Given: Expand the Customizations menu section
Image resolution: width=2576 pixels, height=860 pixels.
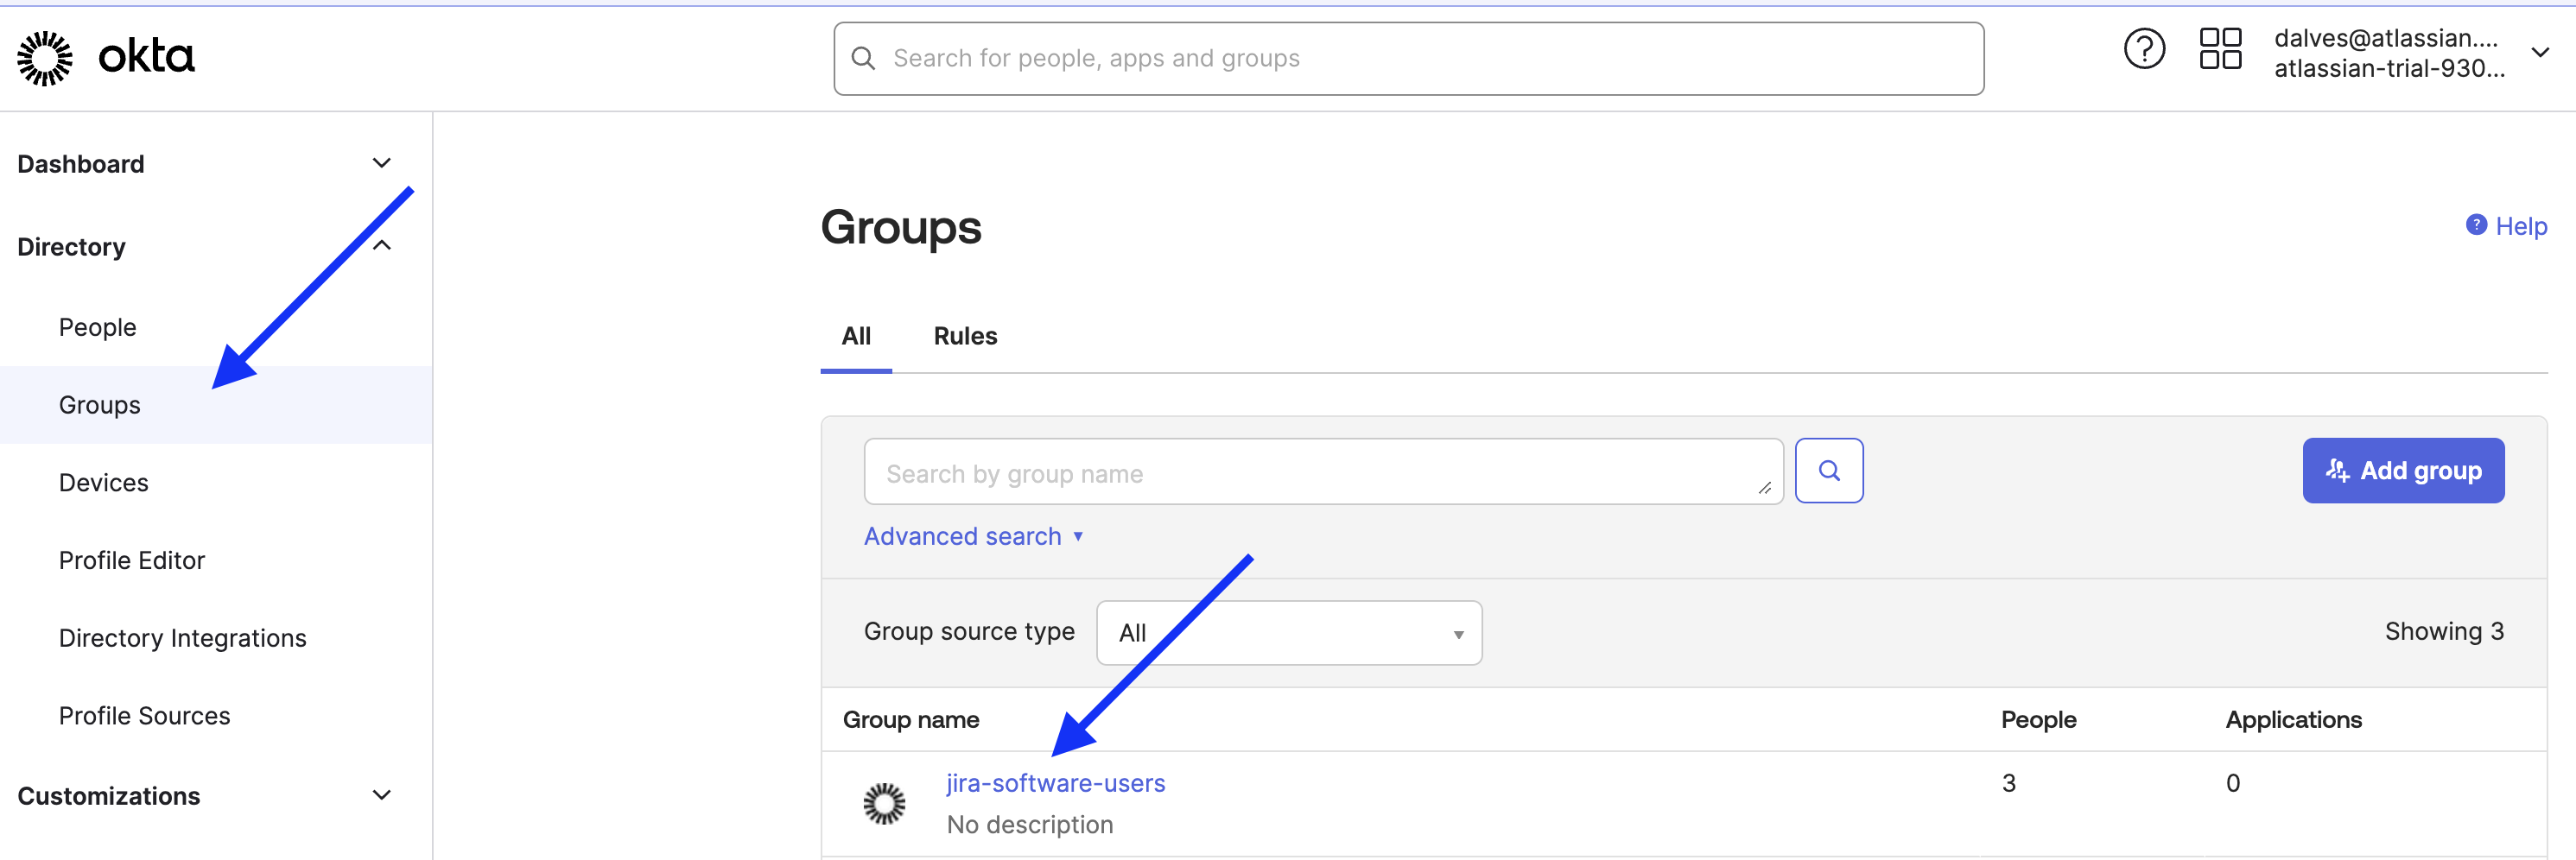Looking at the screenshot, I should coord(381,795).
